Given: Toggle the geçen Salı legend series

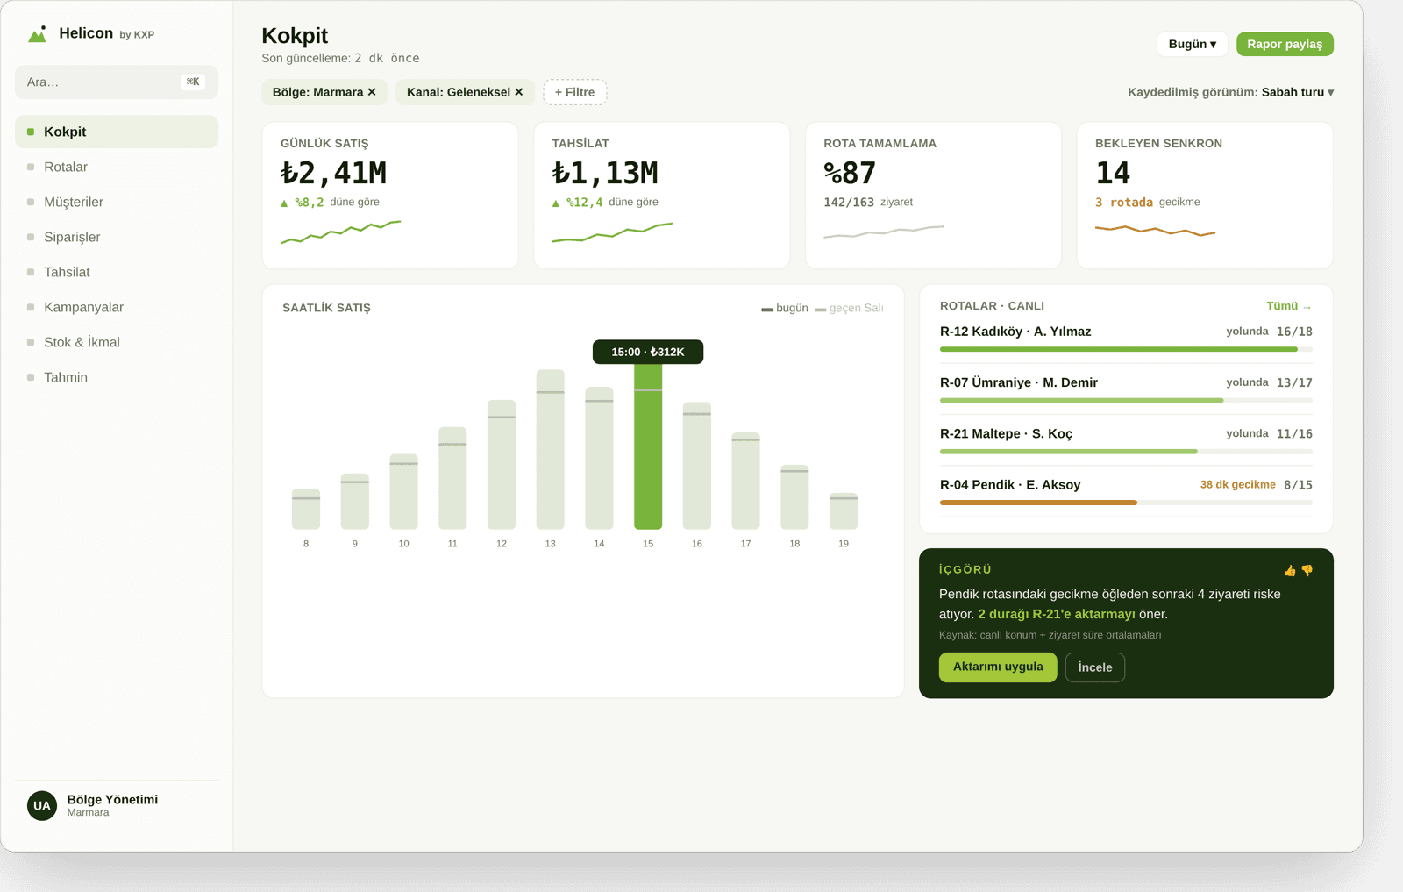Looking at the screenshot, I should 849,308.
